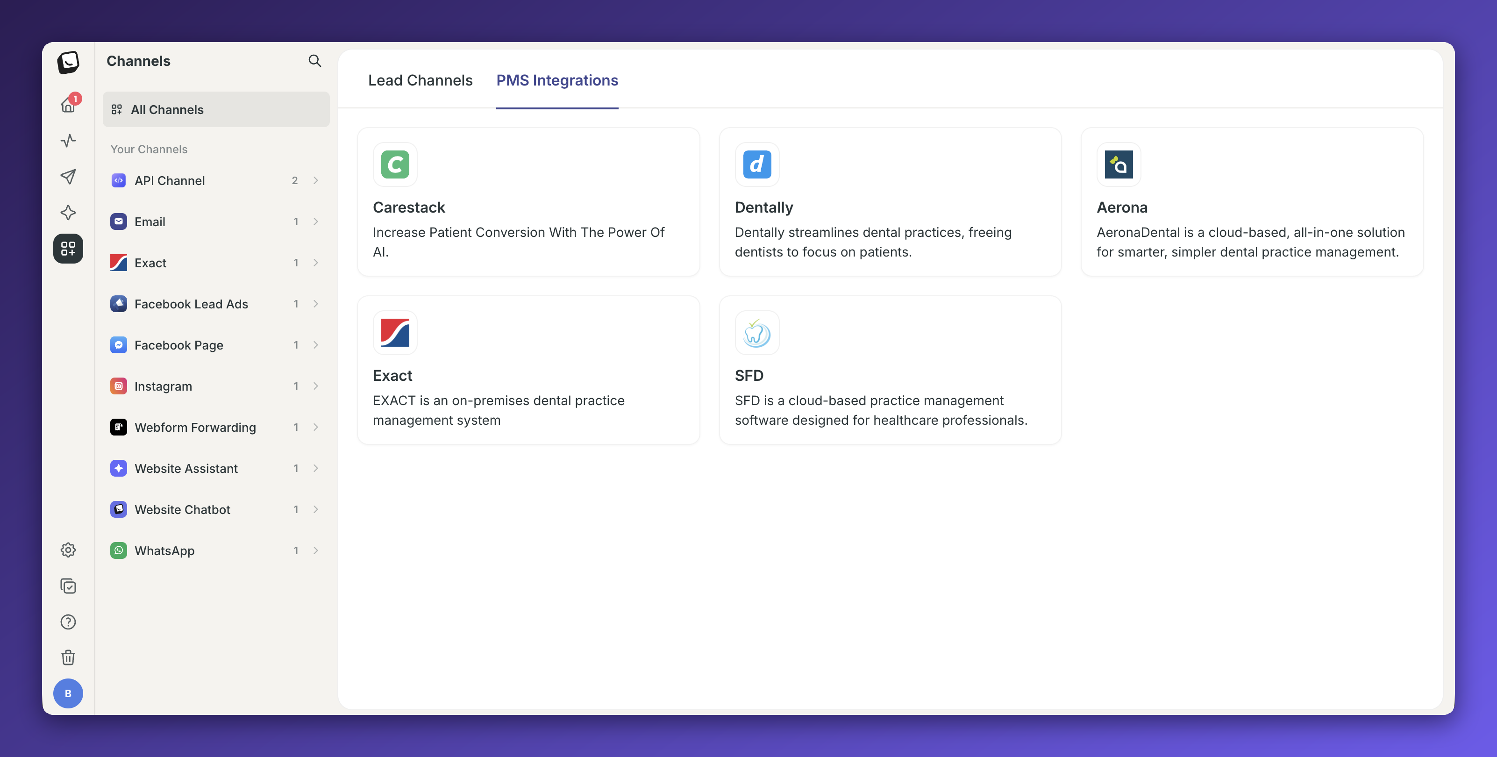This screenshot has width=1497, height=757.
Task: Select All Channels in the sidebar
Action: pyautogui.click(x=216, y=109)
